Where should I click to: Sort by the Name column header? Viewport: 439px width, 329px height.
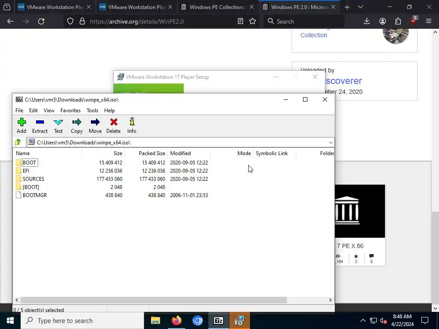pos(48,153)
